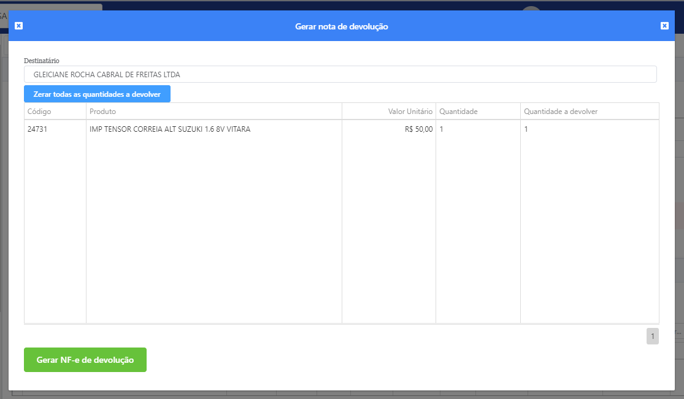Click Gerar NF-e de devolução button

[x=85, y=360]
